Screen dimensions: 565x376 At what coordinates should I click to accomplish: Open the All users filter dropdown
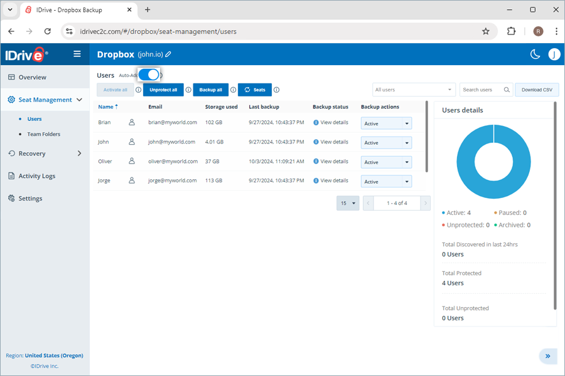pos(414,90)
